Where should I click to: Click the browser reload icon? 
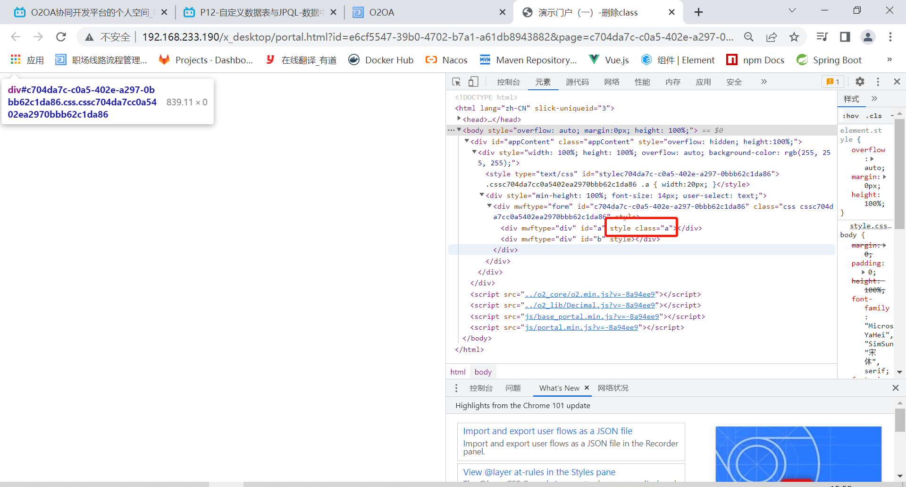61,37
